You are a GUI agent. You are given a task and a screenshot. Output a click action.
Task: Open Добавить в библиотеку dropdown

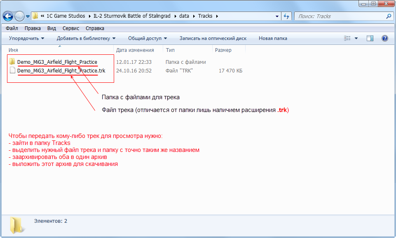(86, 38)
